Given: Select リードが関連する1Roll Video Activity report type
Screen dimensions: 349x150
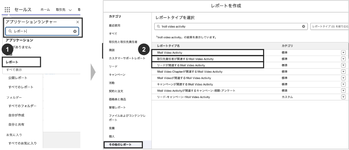Looking at the screenshot, I should 181,65.
